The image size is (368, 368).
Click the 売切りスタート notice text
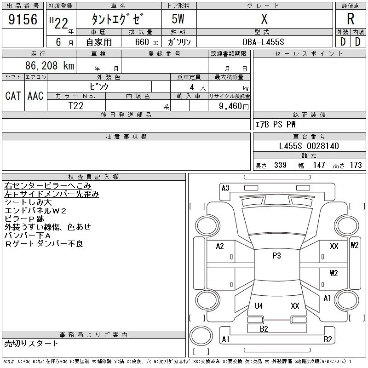tap(32, 343)
